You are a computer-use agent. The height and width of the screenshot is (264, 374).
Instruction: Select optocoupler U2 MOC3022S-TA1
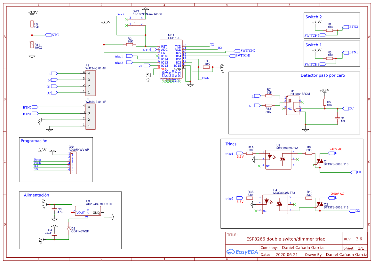[278, 160]
